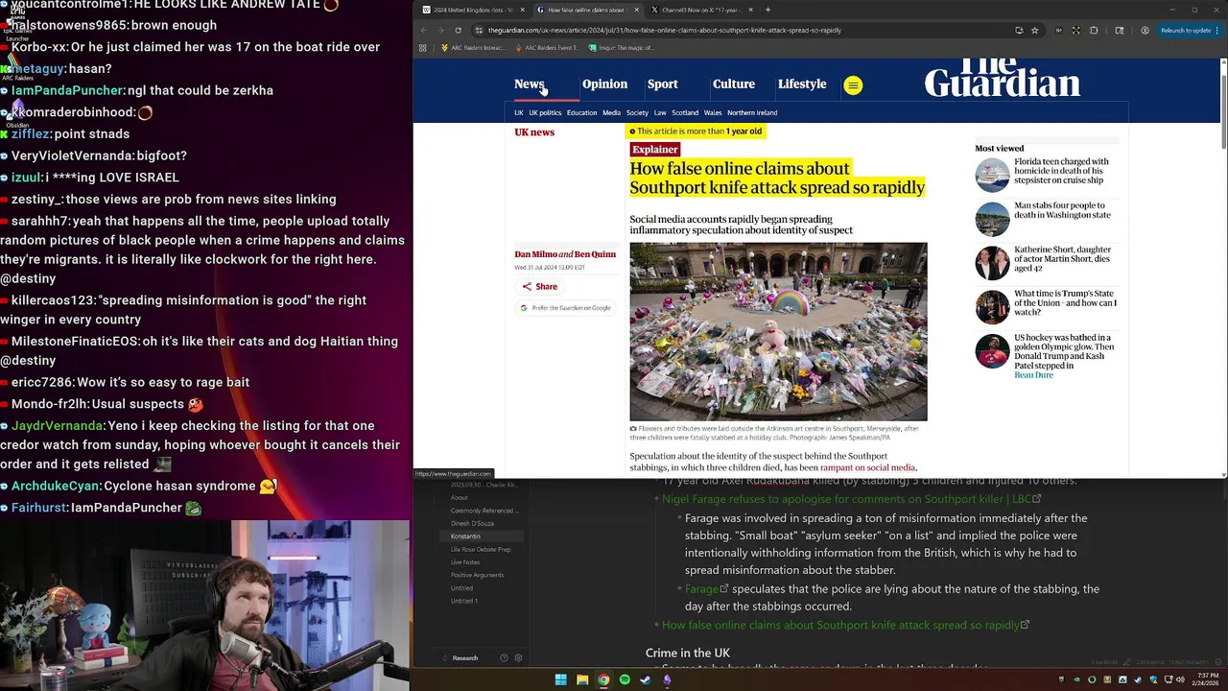Open Konstantin note in Obsidian

[x=465, y=536]
